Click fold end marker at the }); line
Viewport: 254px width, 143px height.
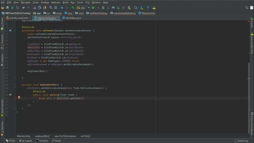[x=15, y=105]
